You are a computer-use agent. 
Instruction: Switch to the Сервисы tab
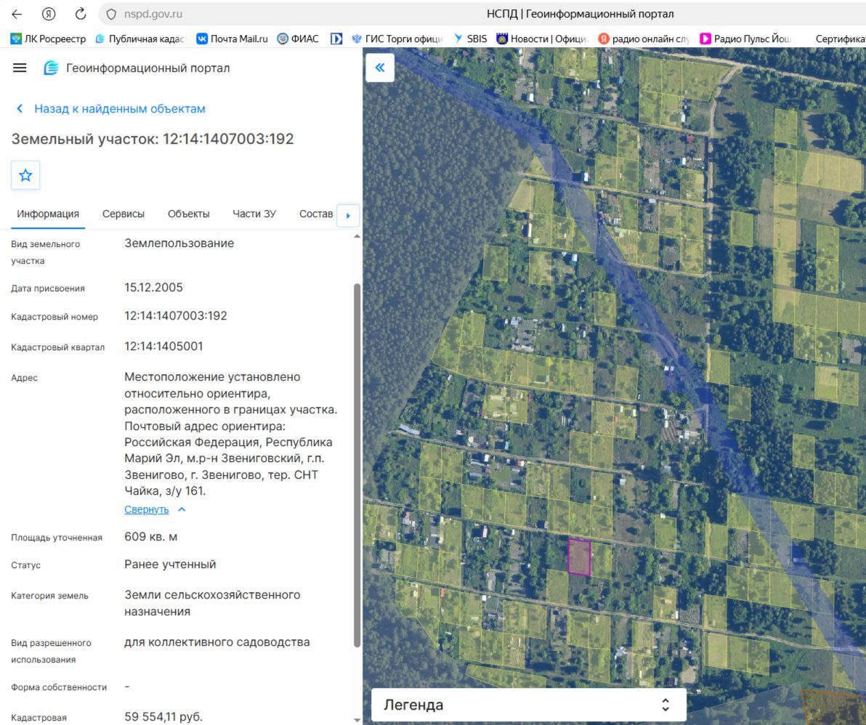(x=124, y=214)
